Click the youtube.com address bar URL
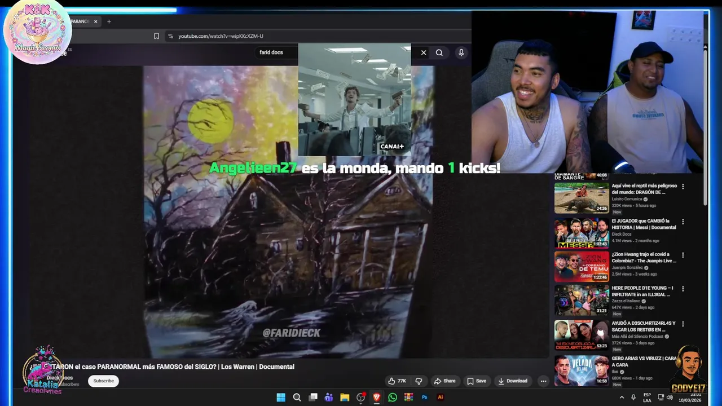This screenshot has width=722, height=406. point(221,36)
